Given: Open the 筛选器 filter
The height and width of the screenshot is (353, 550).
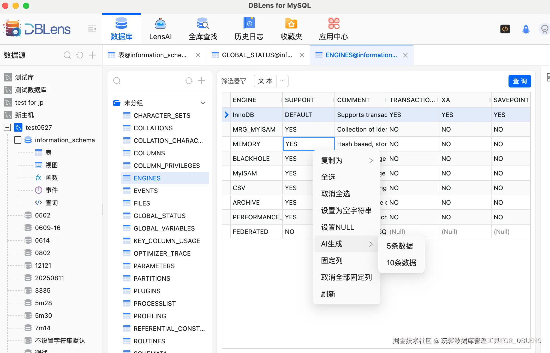Looking at the screenshot, I should point(234,81).
